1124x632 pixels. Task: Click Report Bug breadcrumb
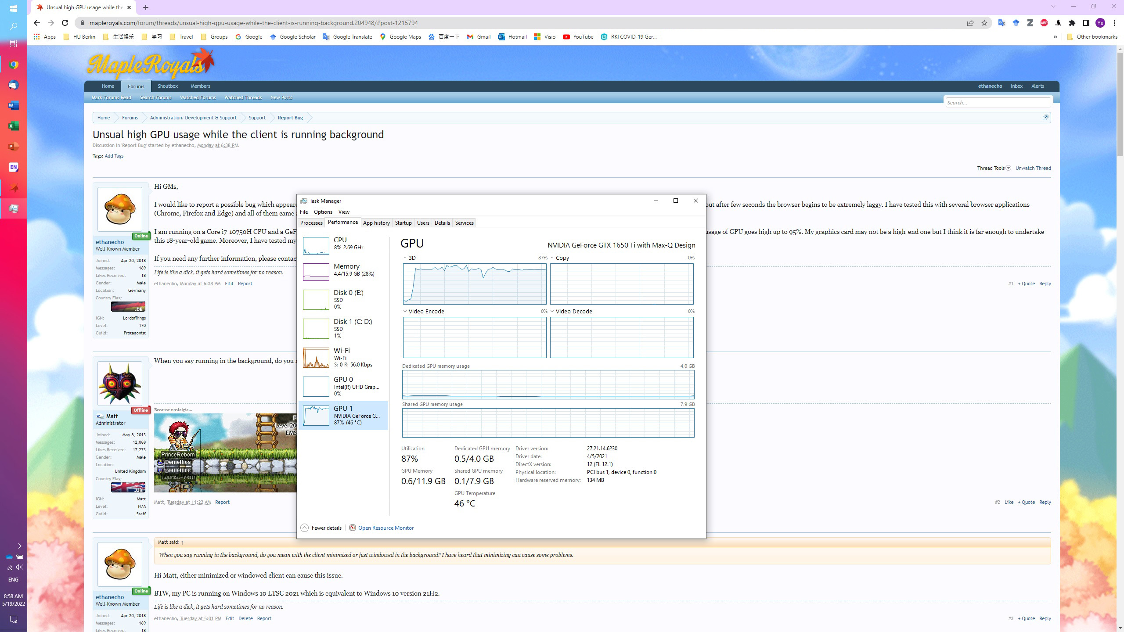(x=290, y=118)
